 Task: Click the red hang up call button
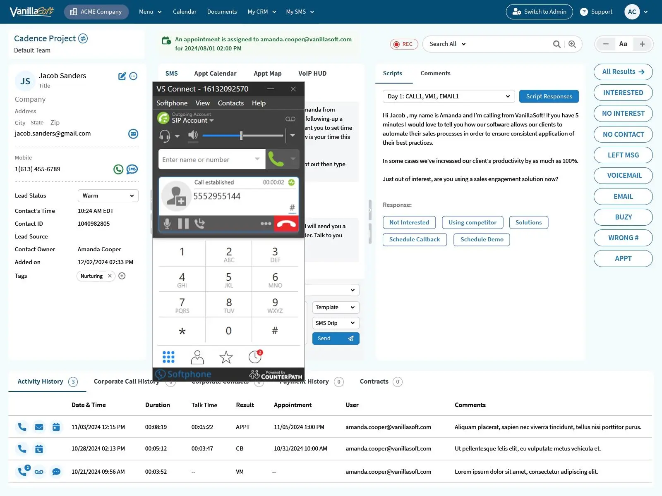point(286,224)
